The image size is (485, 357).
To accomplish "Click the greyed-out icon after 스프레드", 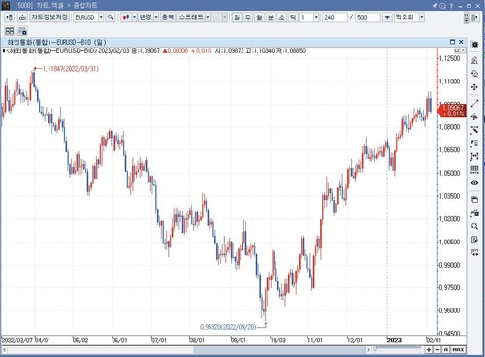I will [x=217, y=17].
